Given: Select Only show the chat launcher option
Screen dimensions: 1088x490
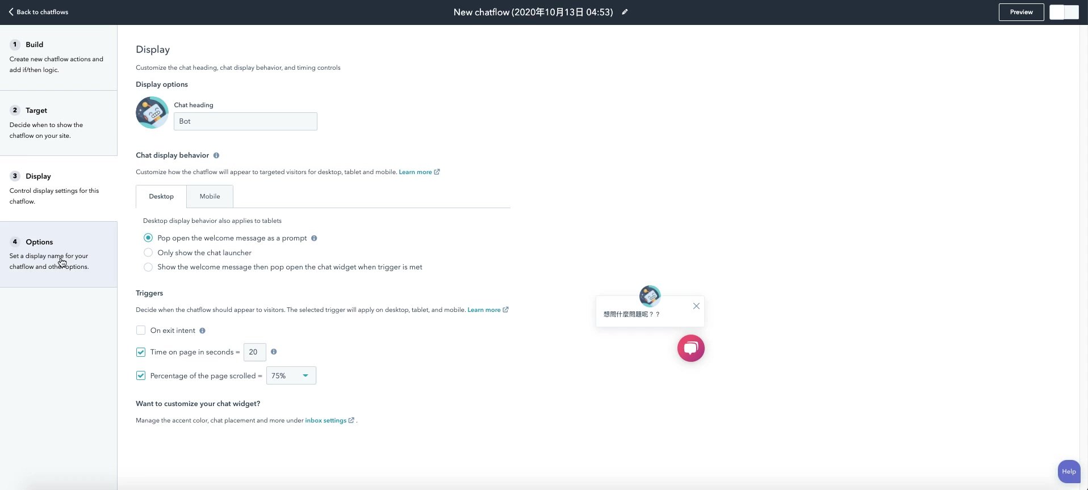Looking at the screenshot, I should pos(148,252).
